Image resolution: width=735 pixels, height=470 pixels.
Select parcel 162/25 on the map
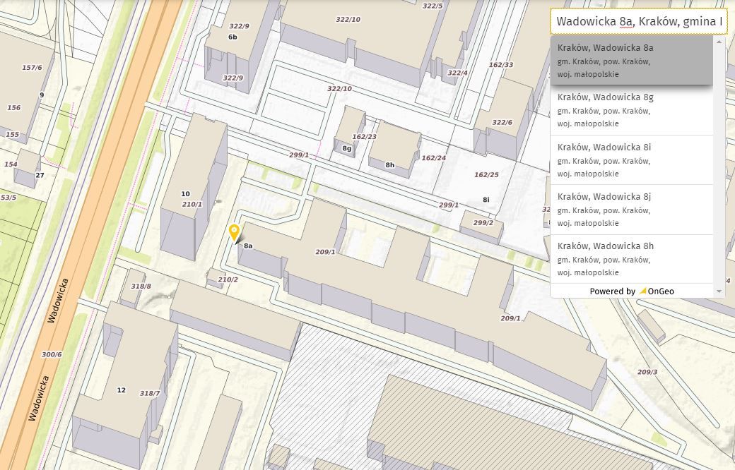[486, 174]
